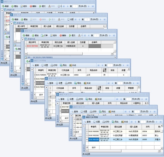Click 调出店铺 column header in 调拨出库明细
The width and height of the screenshot is (164, 157).
click(x=118, y=127)
